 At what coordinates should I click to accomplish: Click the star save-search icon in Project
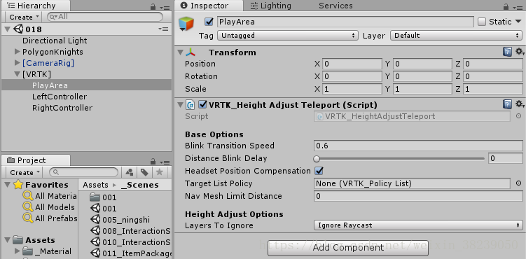click(160, 172)
